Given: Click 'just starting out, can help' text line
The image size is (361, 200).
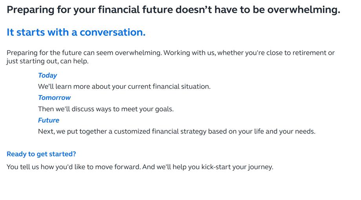Looking at the screenshot, I should 47,61.
